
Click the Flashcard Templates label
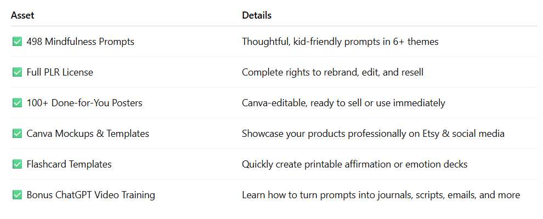69,164
